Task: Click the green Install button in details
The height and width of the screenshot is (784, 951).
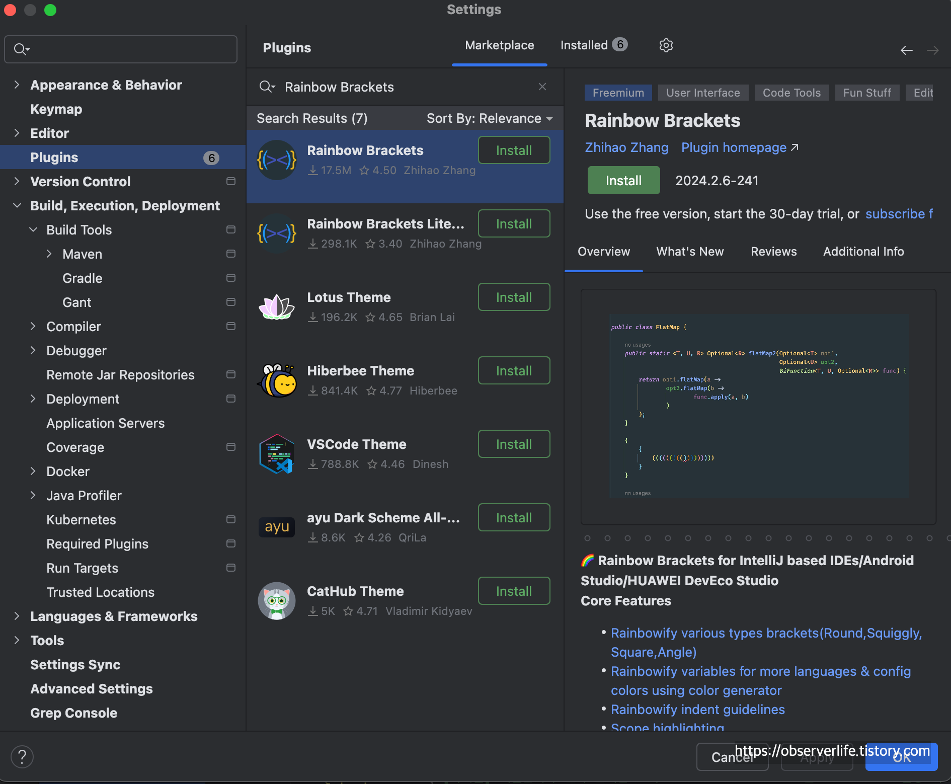Action: (x=623, y=180)
